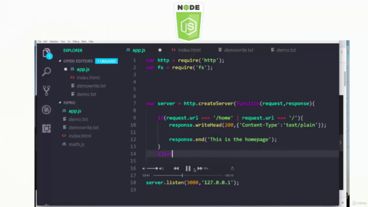Viewport: 368px width, 207px height.
Task: Click the high volume speaker icon
Action: (x=162, y=168)
